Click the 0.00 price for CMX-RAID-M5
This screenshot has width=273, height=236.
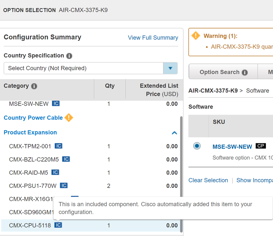click(x=172, y=173)
